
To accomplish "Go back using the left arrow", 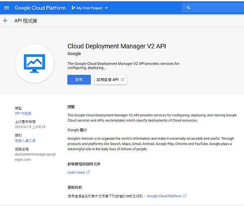I will coord(6,20).
